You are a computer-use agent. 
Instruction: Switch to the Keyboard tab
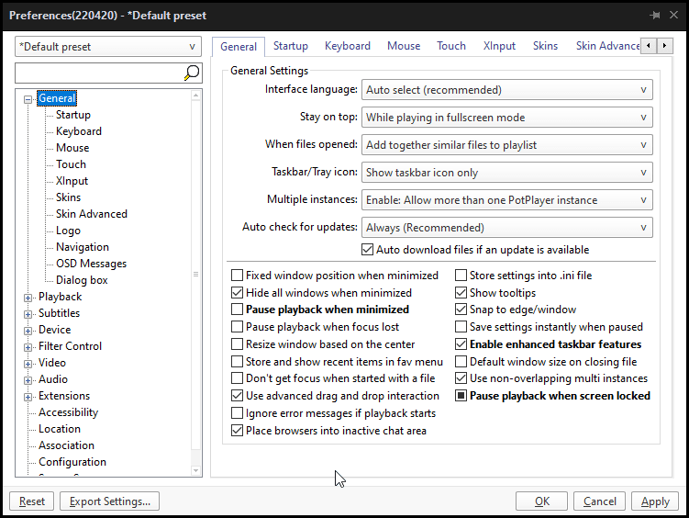click(347, 46)
